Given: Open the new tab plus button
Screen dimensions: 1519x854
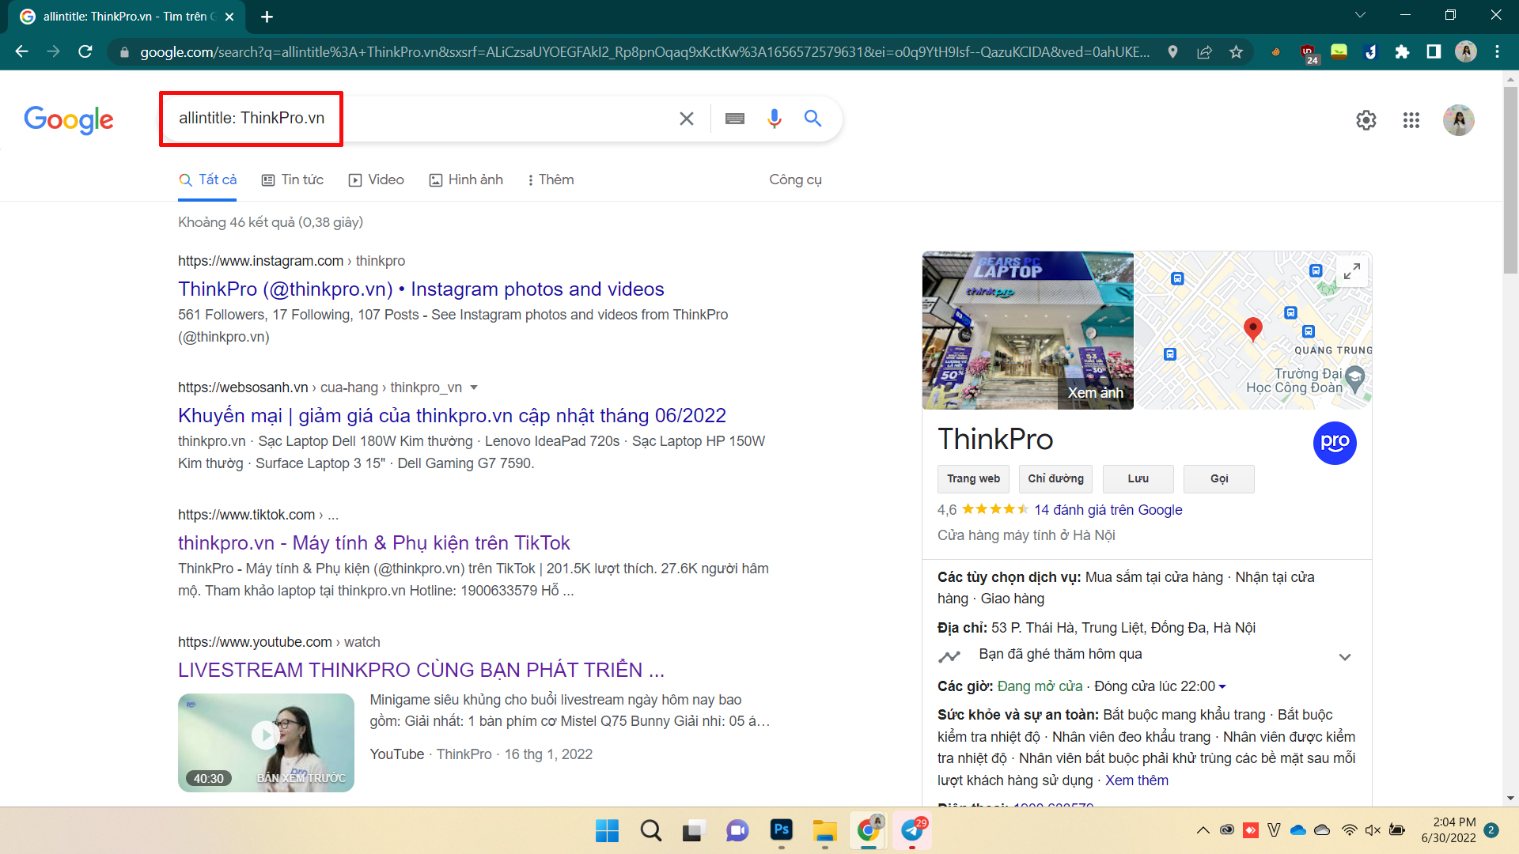Looking at the screenshot, I should pos(267,17).
